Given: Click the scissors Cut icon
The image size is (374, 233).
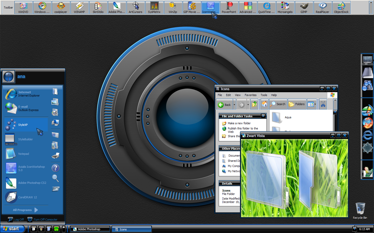Looking at the screenshot, I should (x=323, y=104).
